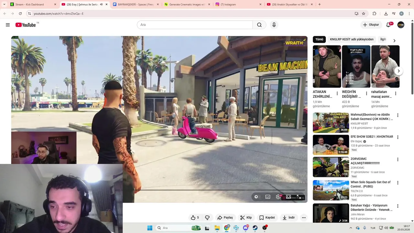Switch to the Instagram tab
This screenshot has width=414, height=233.
(239, 5)
